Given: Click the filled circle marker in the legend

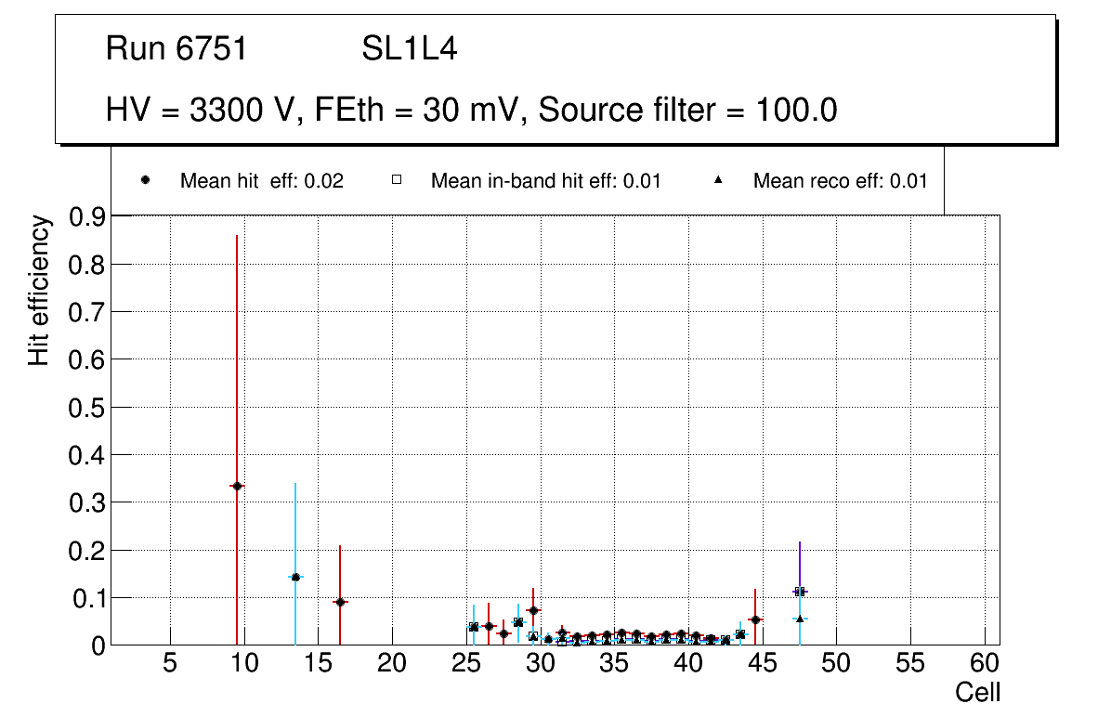Looking at the screenshot, I should point(145,180).
